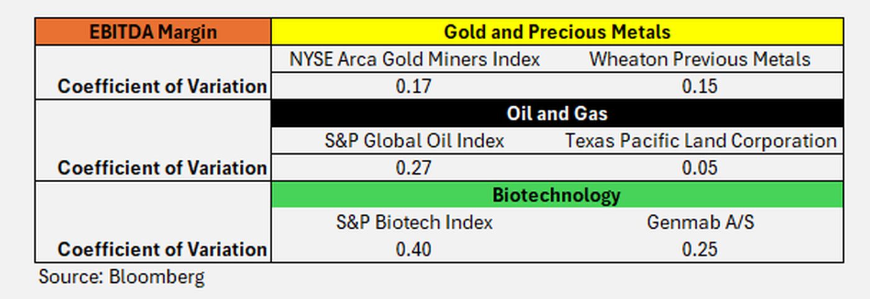
Task: Select the S&P Biotech Index cell
Action: [x=414, y=222]
